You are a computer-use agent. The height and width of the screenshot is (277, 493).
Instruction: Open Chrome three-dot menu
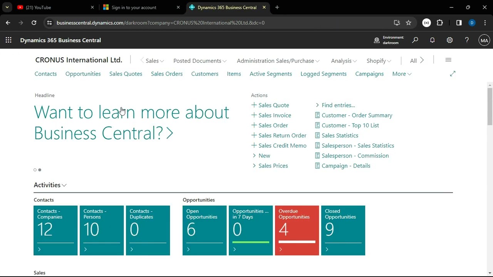(x=485, y=23)
